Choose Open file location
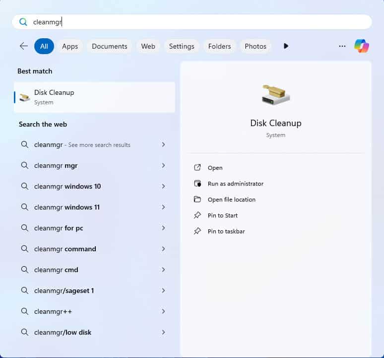The width and height of the screenshot is (384, 358). click(231, 200)
